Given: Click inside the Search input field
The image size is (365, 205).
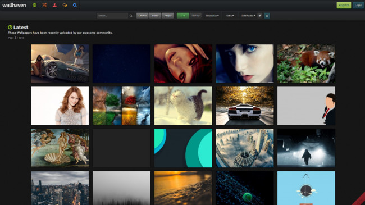Looking at the screenshot, I should [x=112, y=16].
